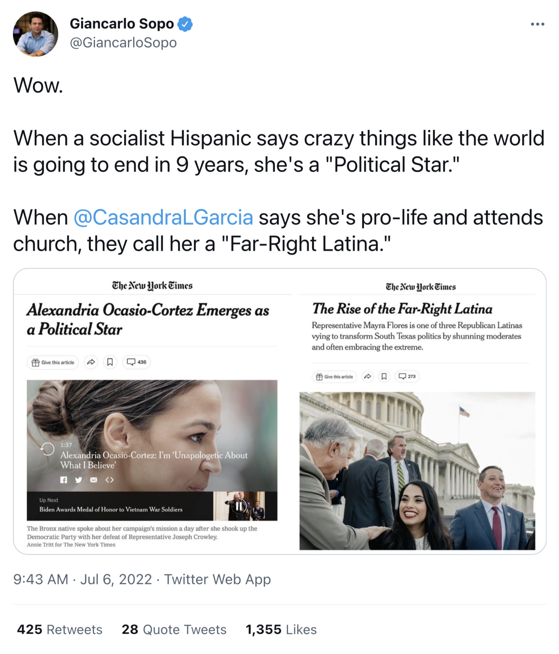The width and height of the screenshot is (559, 654).
Task: Click the Twitter bird icon on the video
Action: 79,480
